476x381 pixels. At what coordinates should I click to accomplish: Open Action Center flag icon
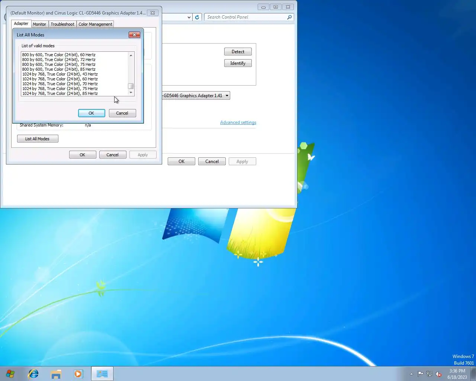tap(420, 374)
